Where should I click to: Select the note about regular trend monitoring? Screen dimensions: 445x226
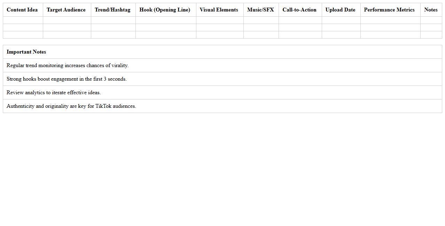tap(68, 65)
